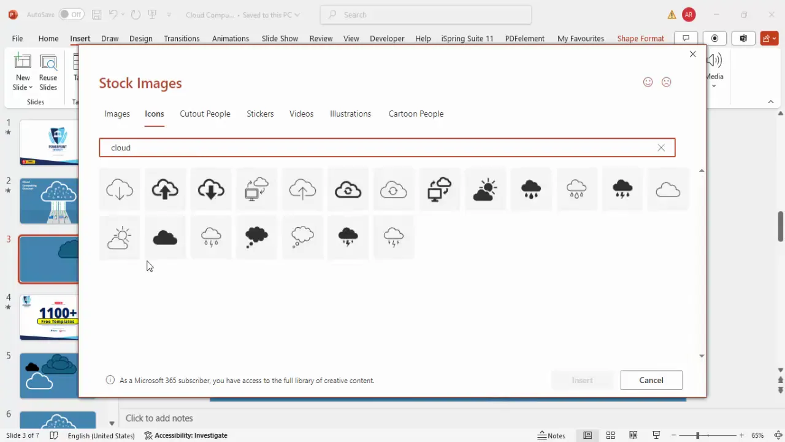Send happy face feedback
785x442 pixels.
(648, 82)
